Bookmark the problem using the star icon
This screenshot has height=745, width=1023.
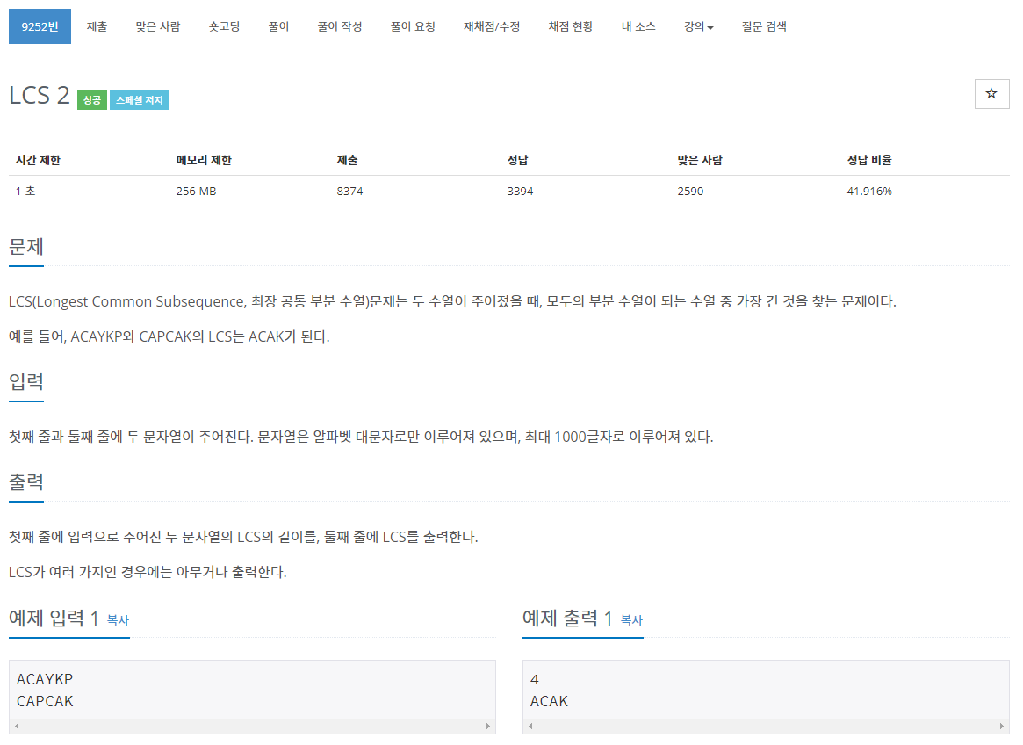coord(991,93)
